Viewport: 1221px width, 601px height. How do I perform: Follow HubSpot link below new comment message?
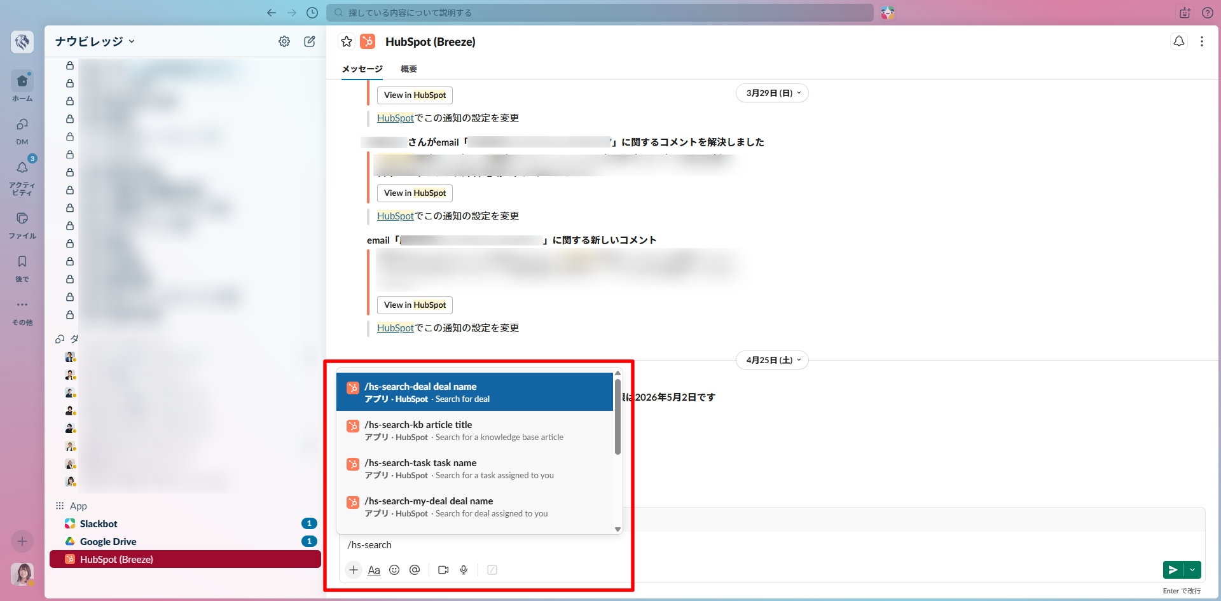point(396,328)
